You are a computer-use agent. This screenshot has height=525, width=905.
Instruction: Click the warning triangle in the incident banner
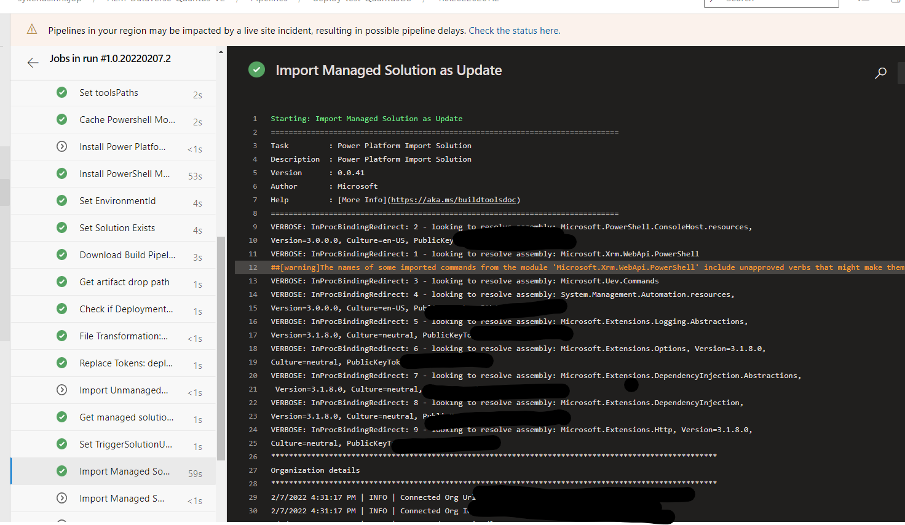pos(31,28)
